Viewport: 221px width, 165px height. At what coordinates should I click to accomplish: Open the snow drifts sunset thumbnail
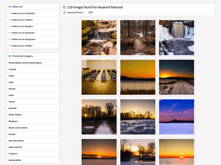[x=138, y=117]
